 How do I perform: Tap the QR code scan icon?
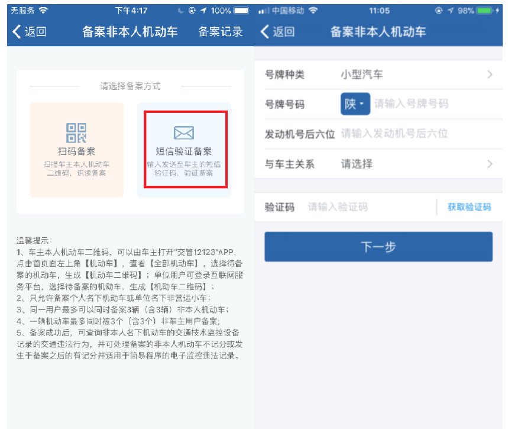pos(77,133)
